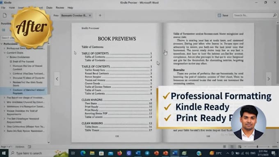Viewport: 279px width, 157px height.
Task: Collapse the top 'Professions' tree node
Action: point(2,44)
